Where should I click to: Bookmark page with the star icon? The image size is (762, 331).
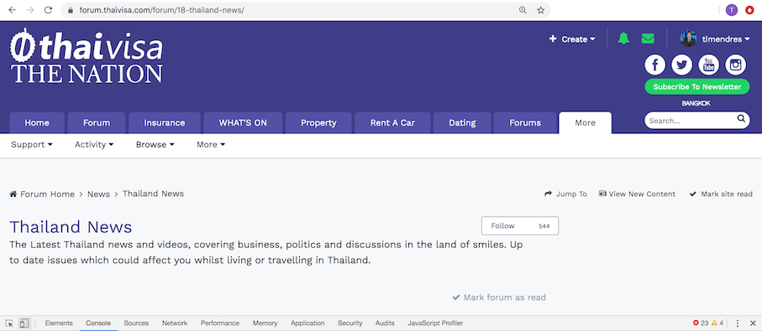541,10
